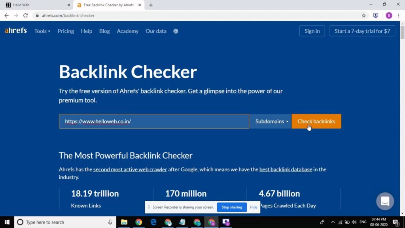
Task: Show hidden system tray icons
Action: point(333,222)
